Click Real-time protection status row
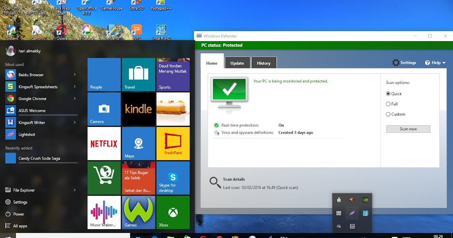 coord(249,125)
